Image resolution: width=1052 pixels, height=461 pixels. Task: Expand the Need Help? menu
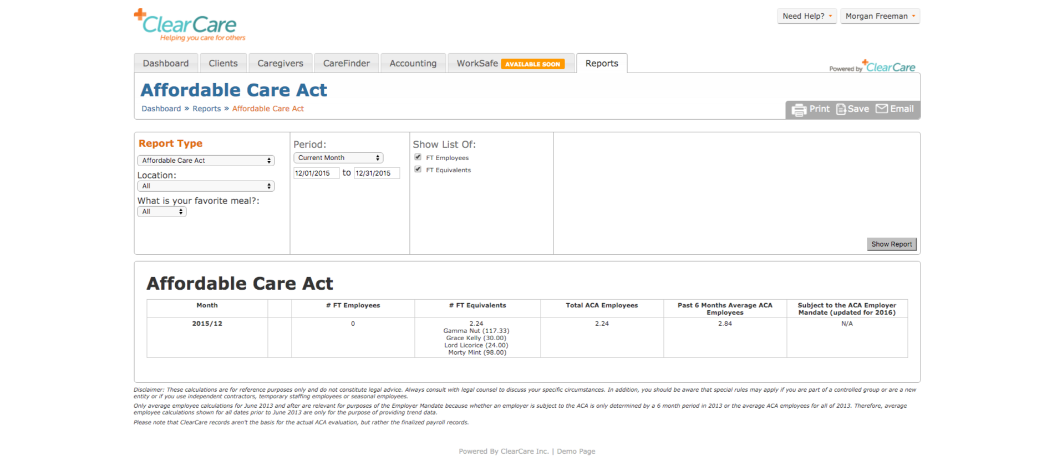(807, 16)
